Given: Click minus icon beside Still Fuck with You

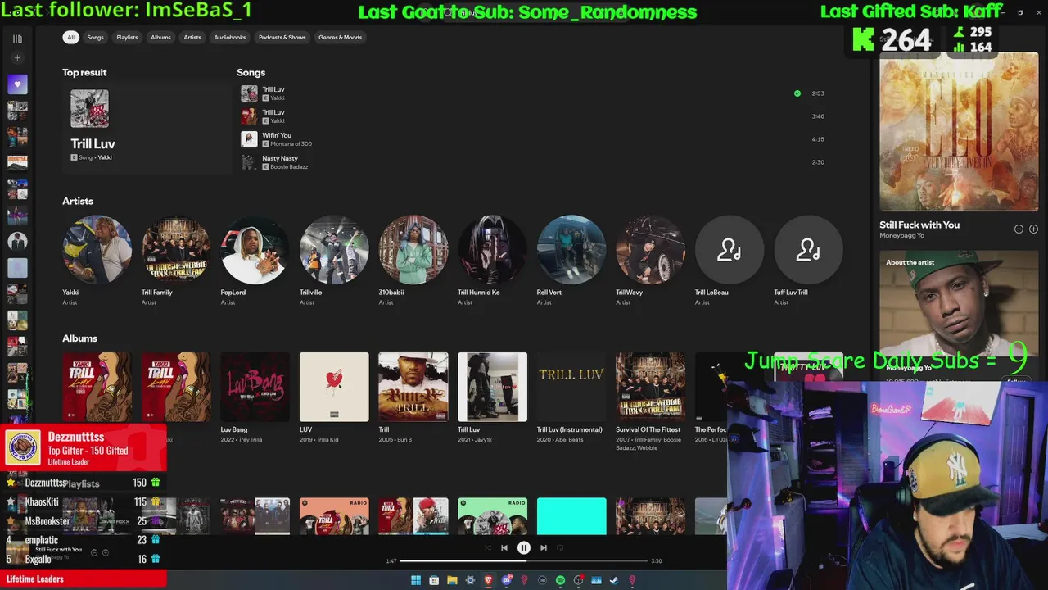Looking at the screenshot, I should tap(1019, 229).
